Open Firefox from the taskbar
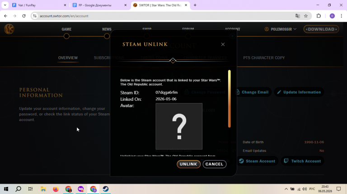This screenshot has width=347, height=194. [x=56, y=189]
